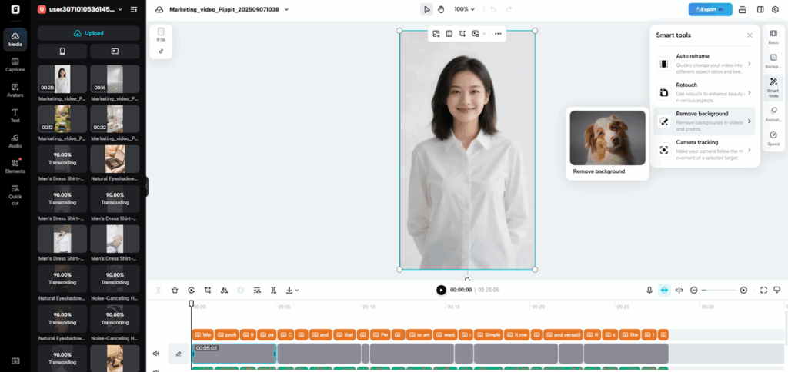Open the Captions panel in the sidebar
This screenshot has width=788, height=372.
click(15, 65)
